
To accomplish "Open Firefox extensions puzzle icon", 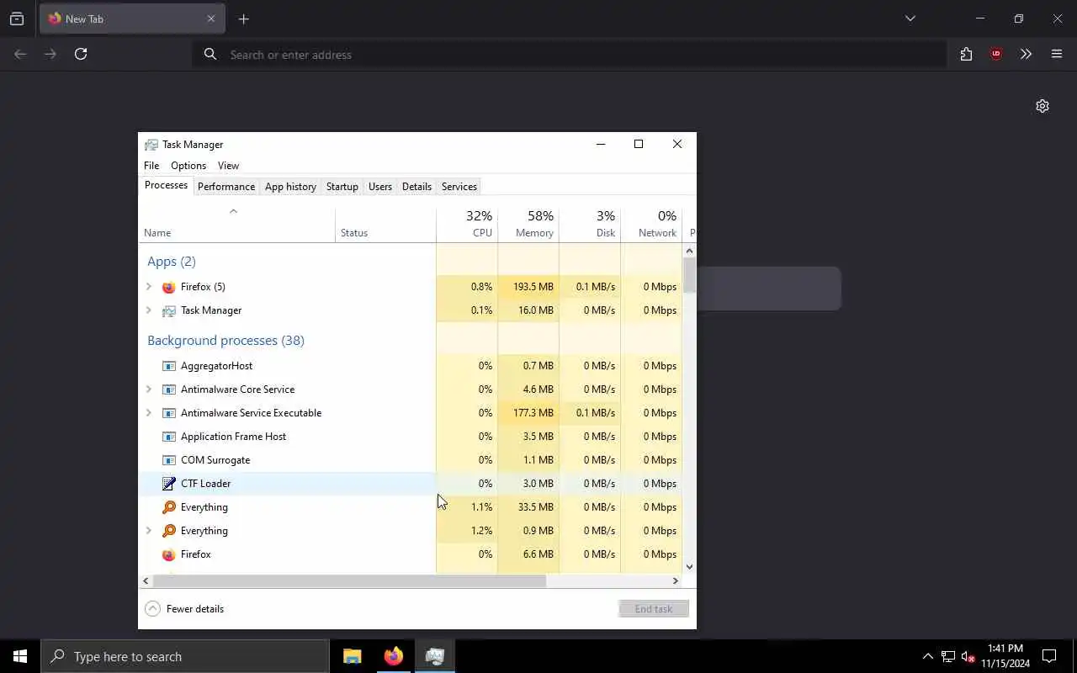I will 966,55.
